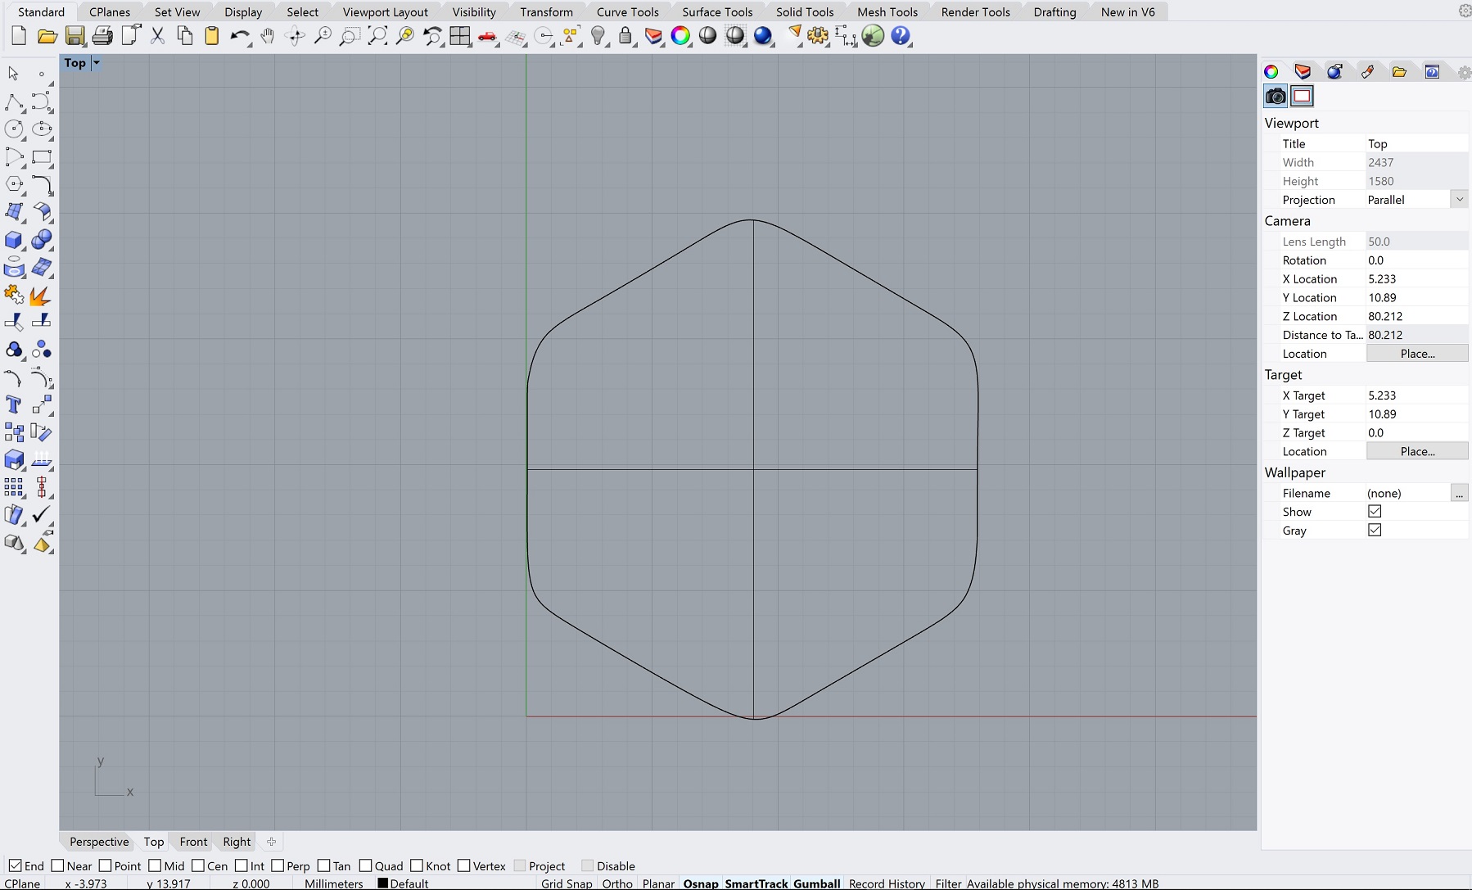This screenshot has height=890, width=1472.
Task: Enable the Perp osnap checkbox
Action: (278, 865)
